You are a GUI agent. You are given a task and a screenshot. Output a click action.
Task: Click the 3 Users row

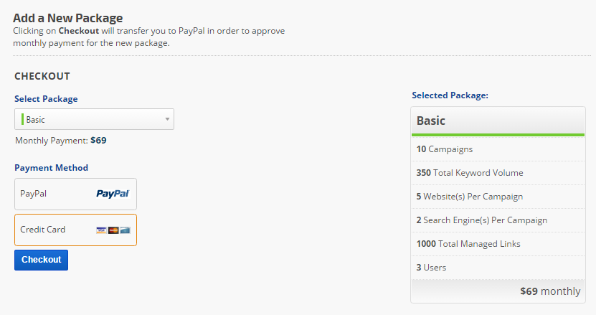498,268
